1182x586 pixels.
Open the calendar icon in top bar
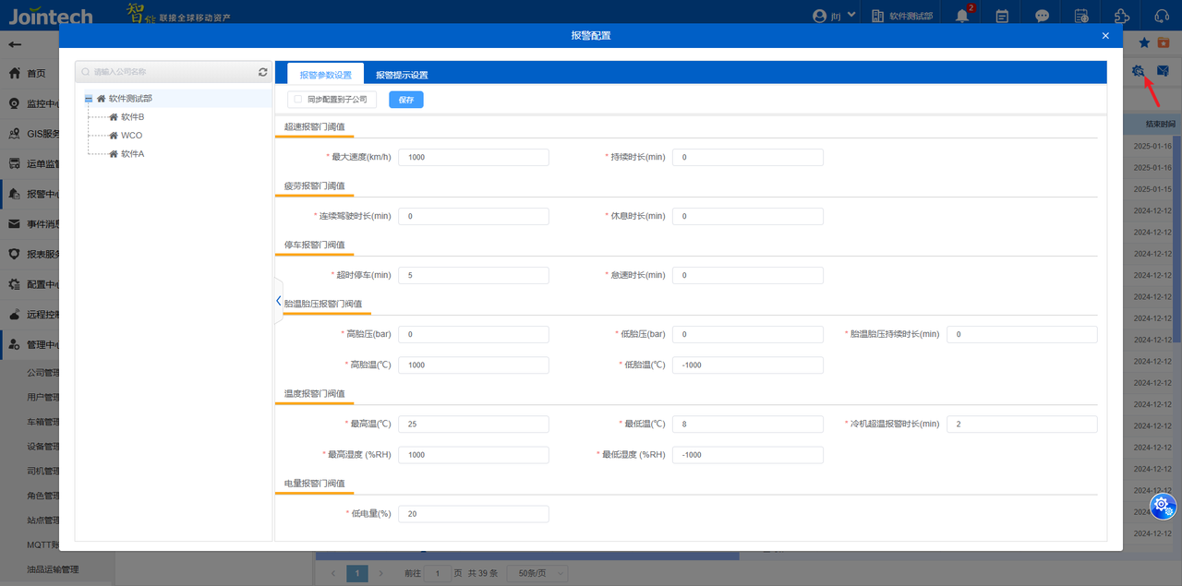[1002, 16]
